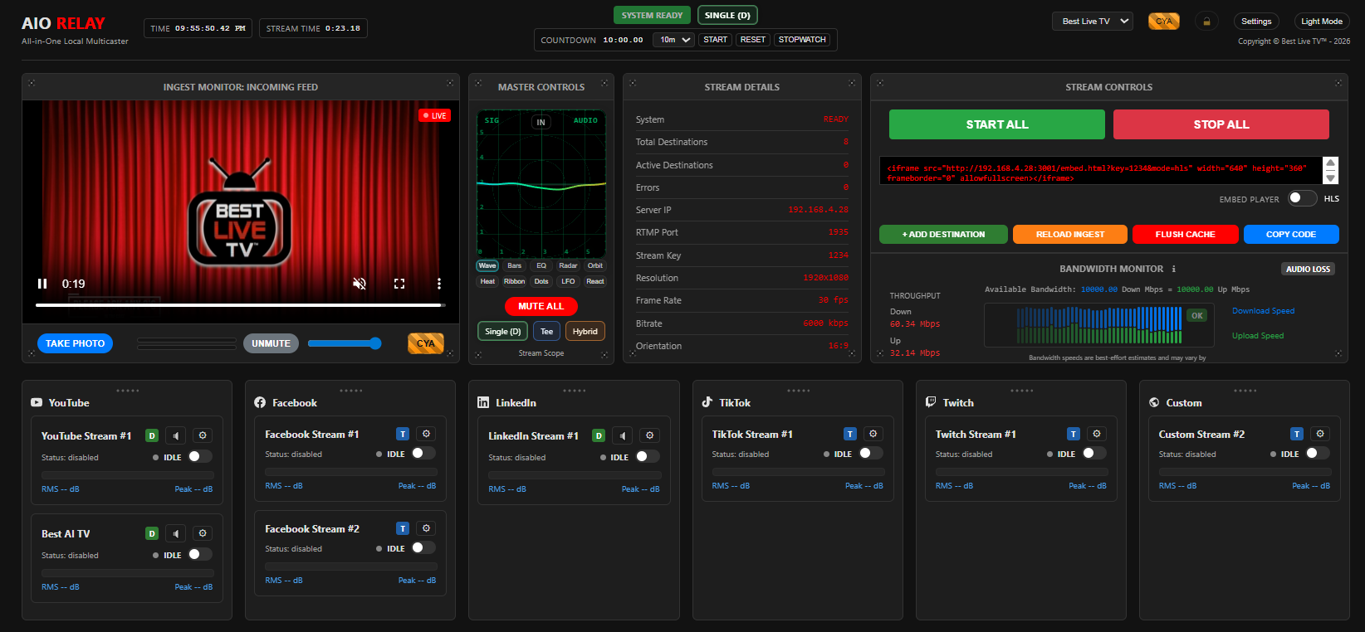Select the Orbit scope mode
This screenshot has width=1365, height=632.
595,265
